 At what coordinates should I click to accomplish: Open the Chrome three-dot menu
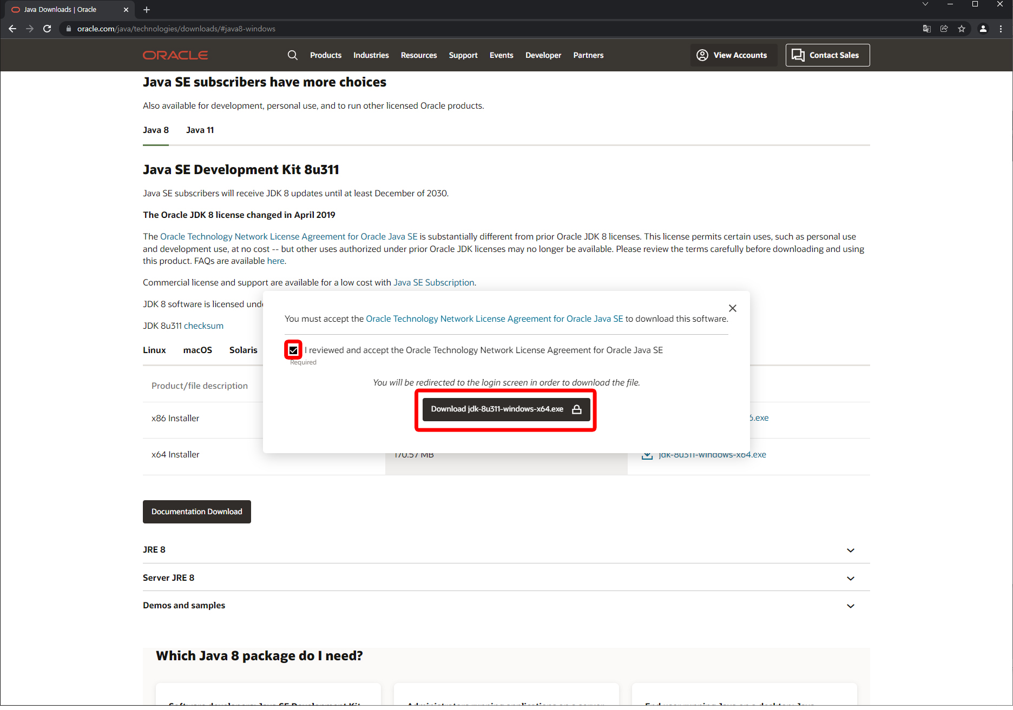coord(1001,29)
